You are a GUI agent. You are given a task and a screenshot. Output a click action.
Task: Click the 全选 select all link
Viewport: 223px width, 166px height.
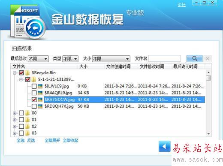(x=21, y=141)
